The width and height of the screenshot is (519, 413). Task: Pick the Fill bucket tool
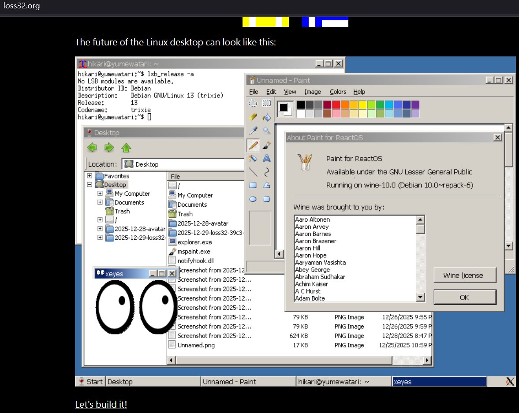click(267, 117)
